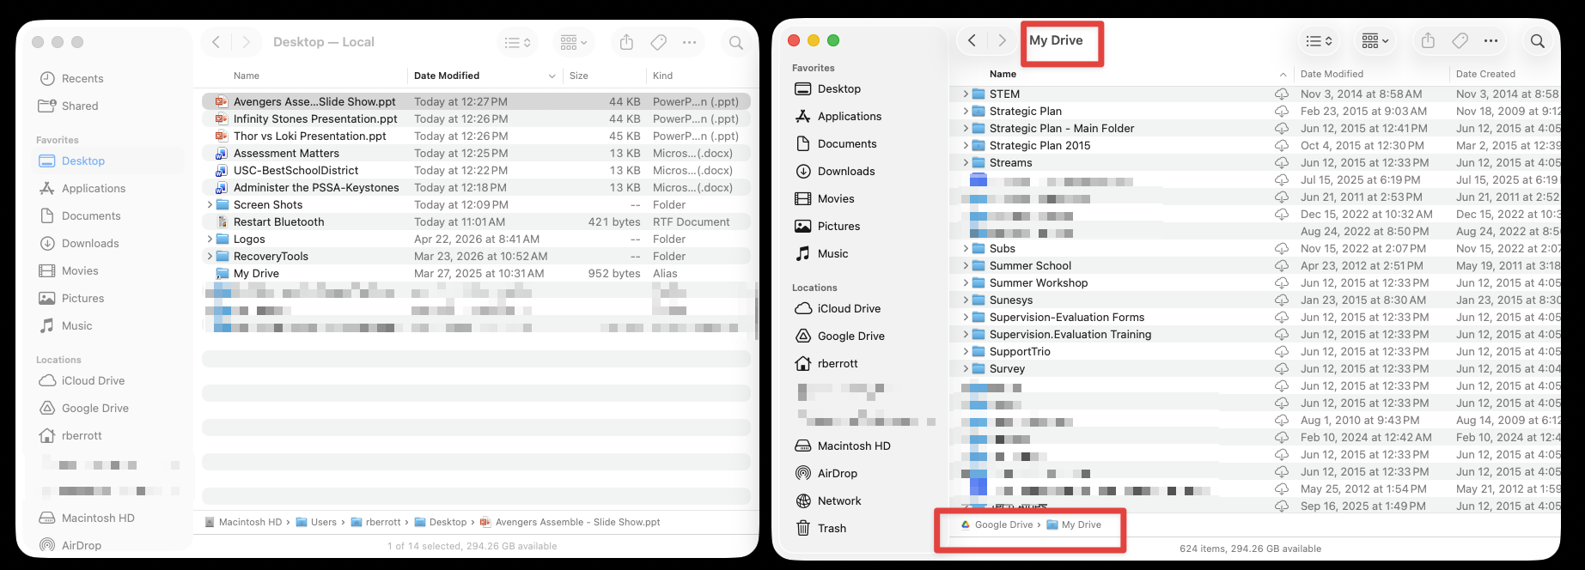Click Share icon in My Drive window

[x=1428, y=40]
